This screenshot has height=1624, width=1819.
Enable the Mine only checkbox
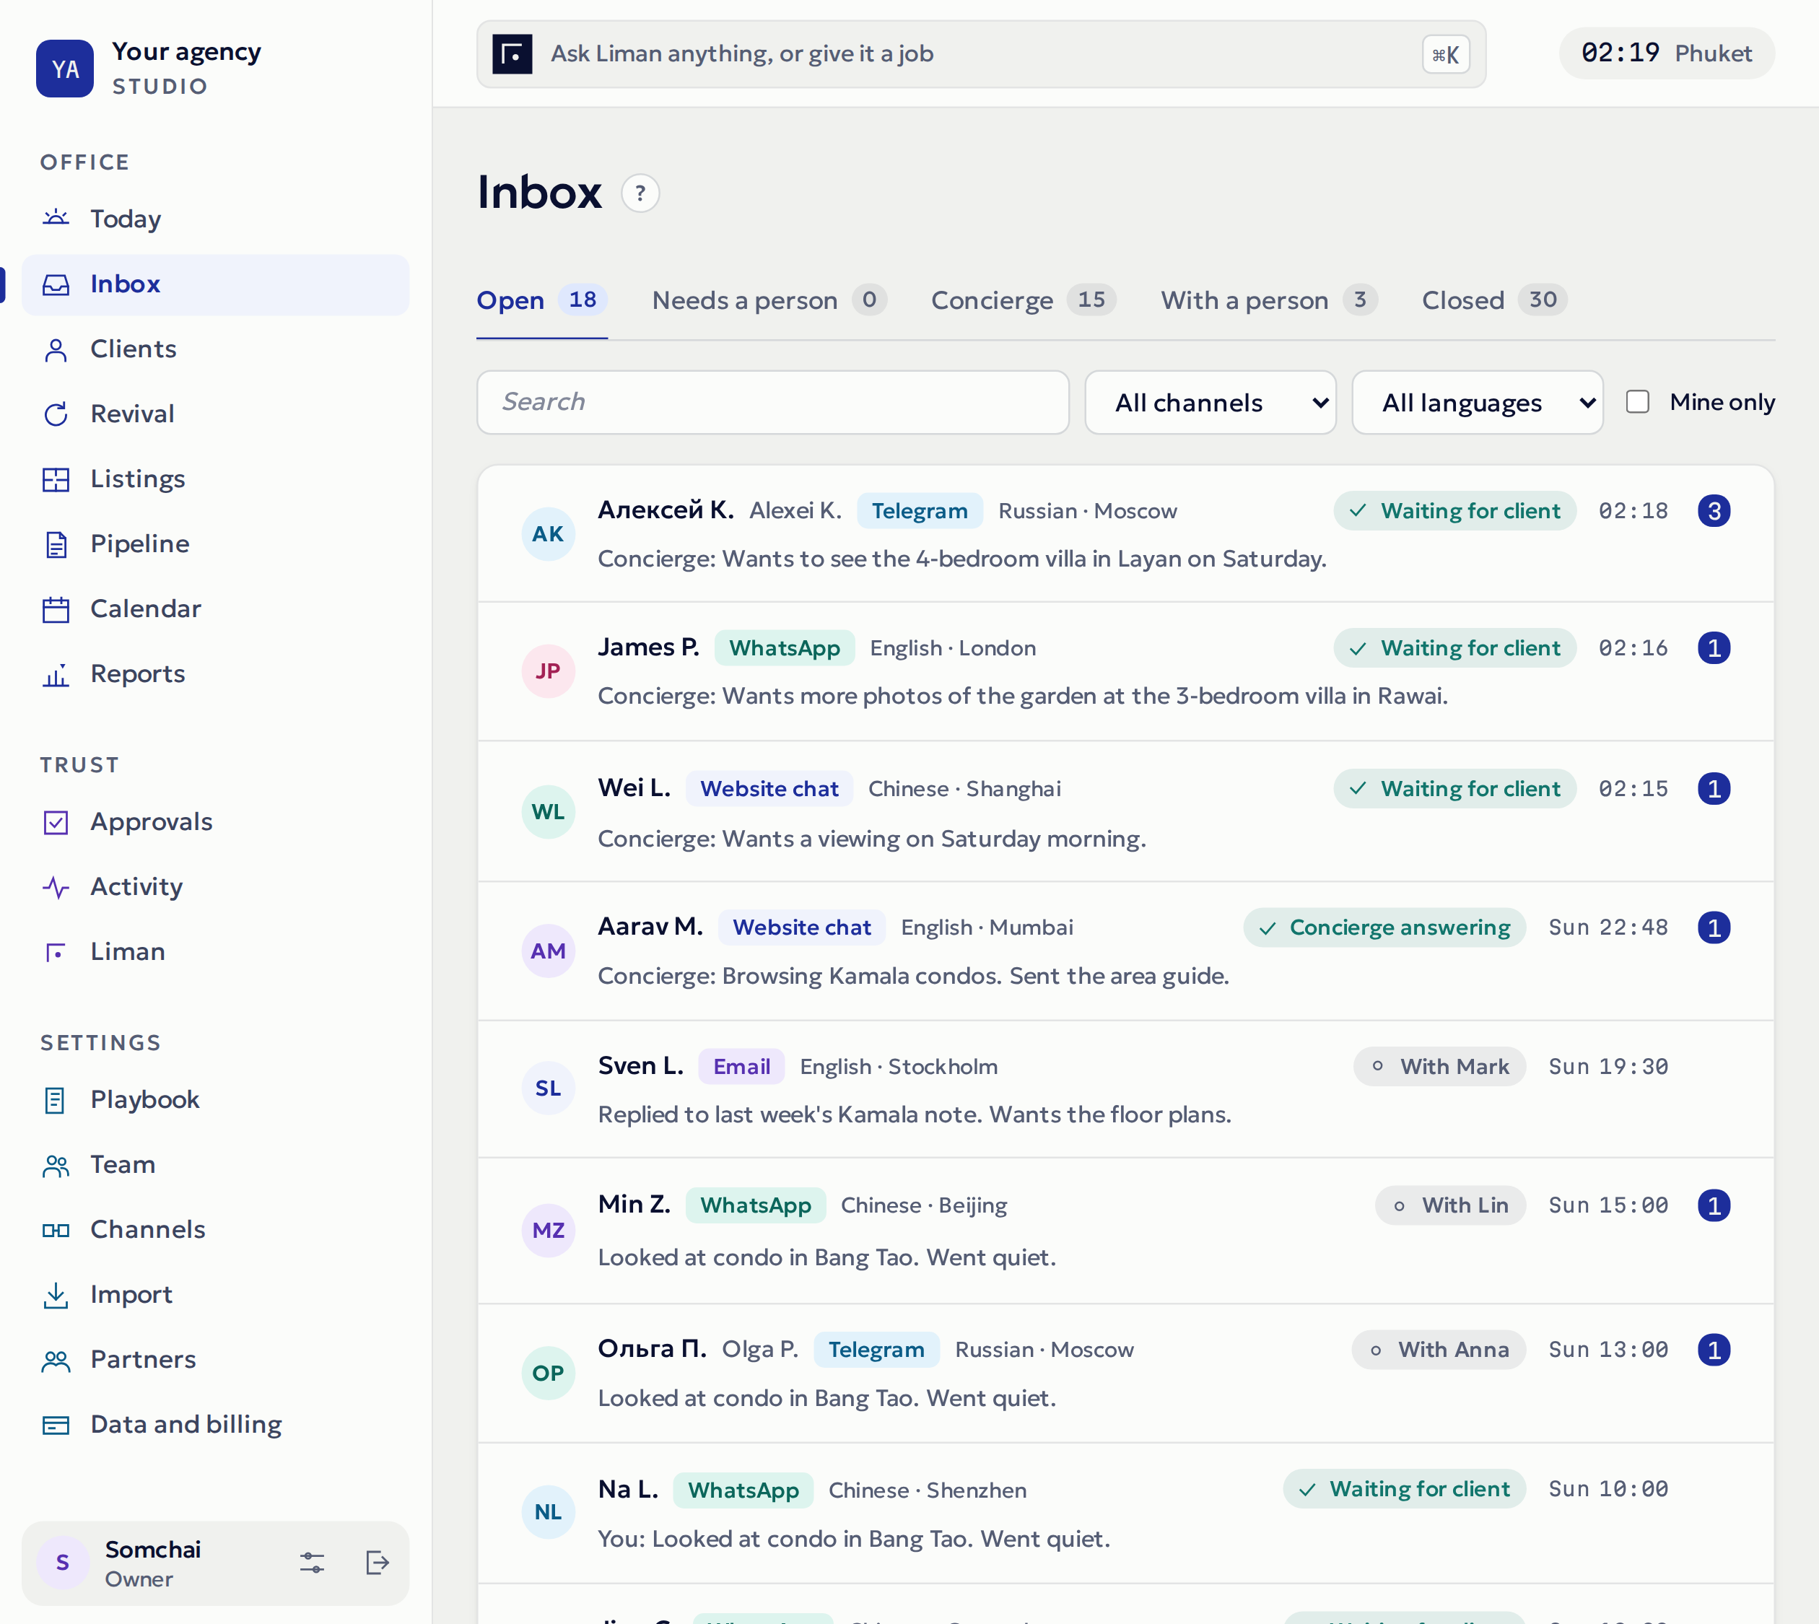[x=1638, y=401]
